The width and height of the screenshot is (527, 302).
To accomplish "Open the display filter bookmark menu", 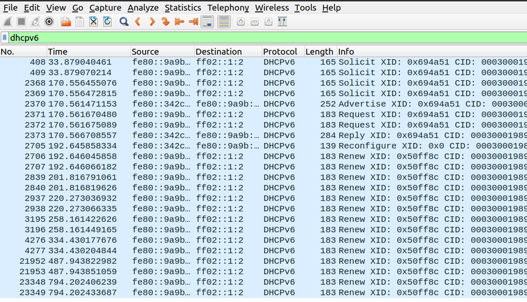I will (x=5, y=38).
